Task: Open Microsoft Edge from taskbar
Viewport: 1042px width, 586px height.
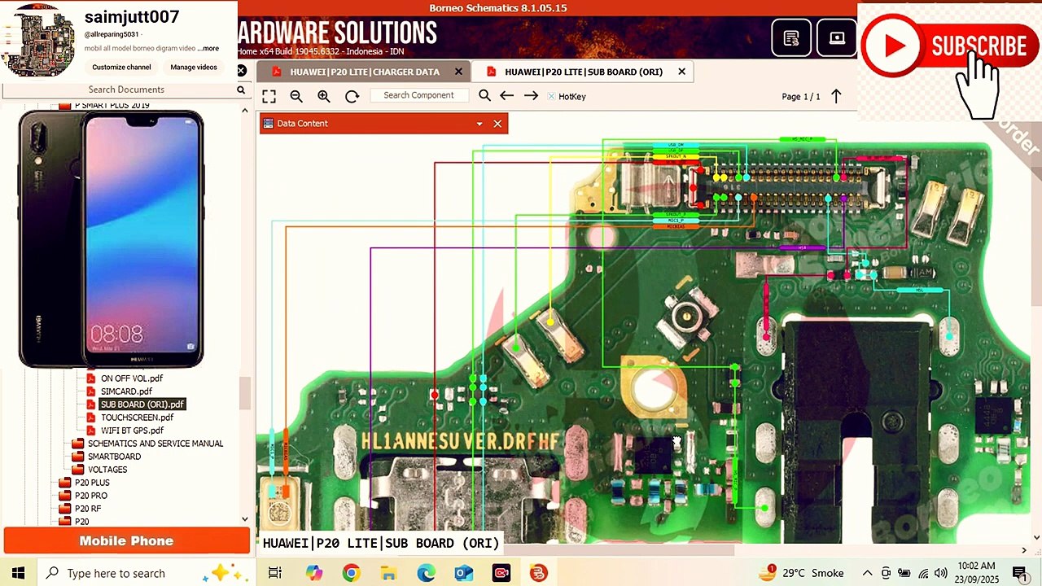Action: [x=426, y=573]
